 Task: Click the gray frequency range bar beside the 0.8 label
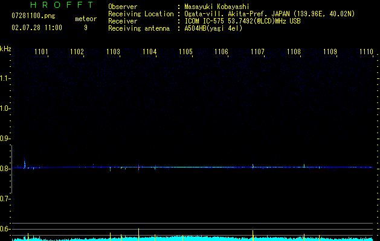[x=11, y=169]
